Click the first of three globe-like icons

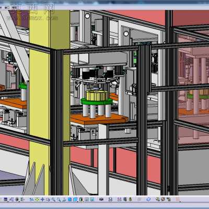pos(158,199)
